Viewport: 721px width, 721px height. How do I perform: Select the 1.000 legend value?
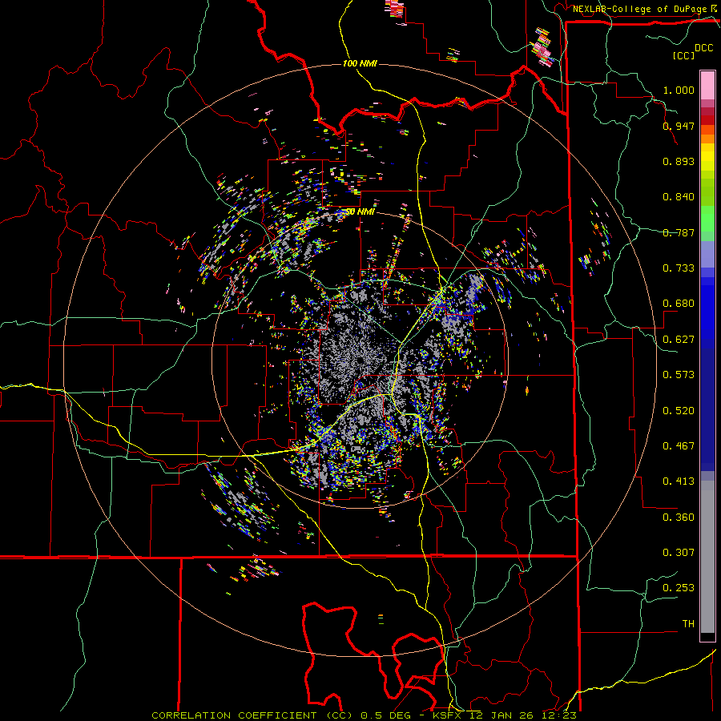(x=679, y=90)
